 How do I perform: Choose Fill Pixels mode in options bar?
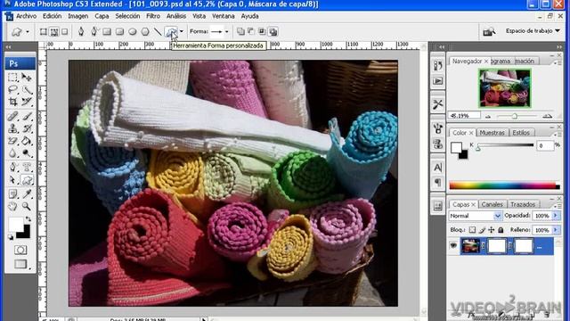[64, 32]
